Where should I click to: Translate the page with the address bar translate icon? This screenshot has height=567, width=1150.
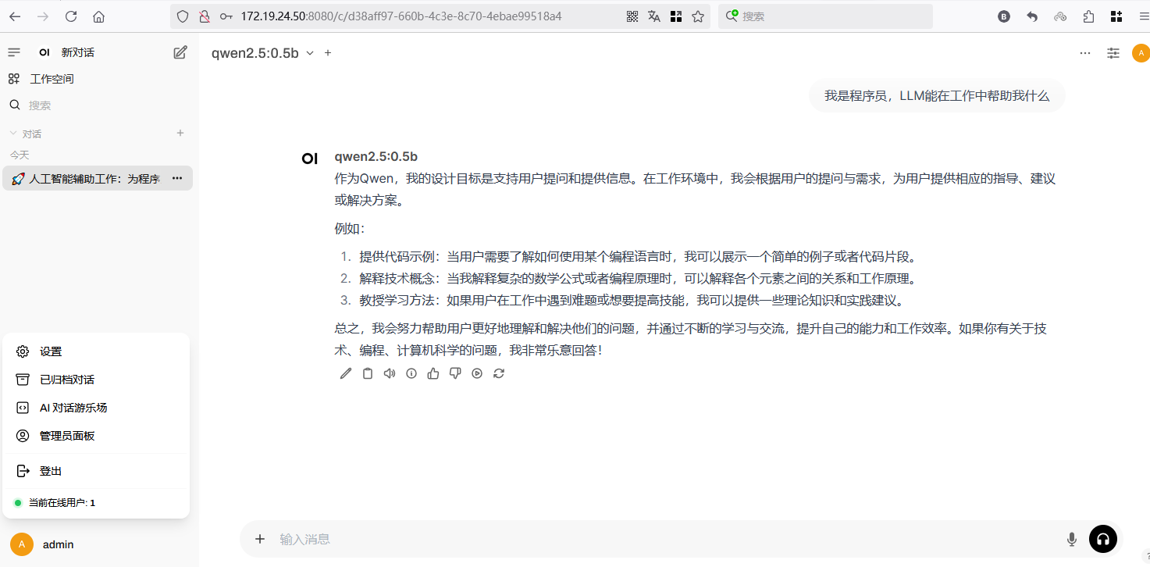click(x=654, y=16)
